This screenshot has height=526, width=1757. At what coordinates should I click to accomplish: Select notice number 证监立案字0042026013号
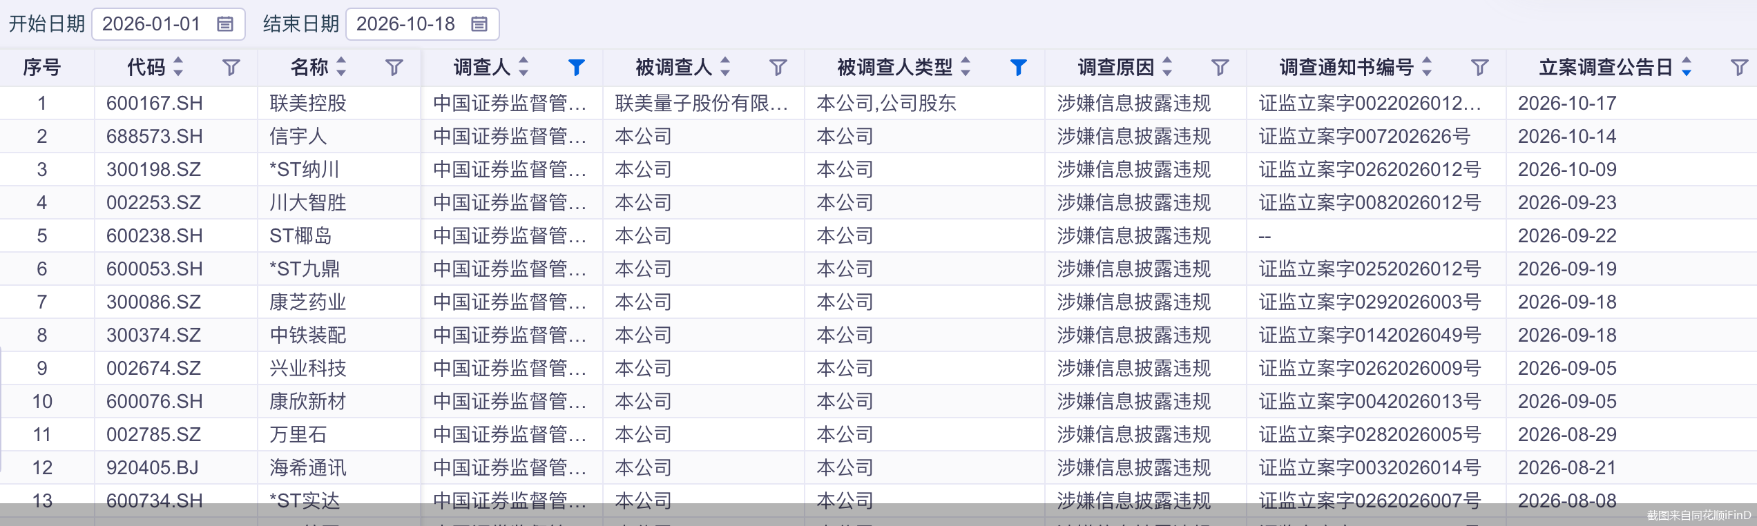point(1370,402)
